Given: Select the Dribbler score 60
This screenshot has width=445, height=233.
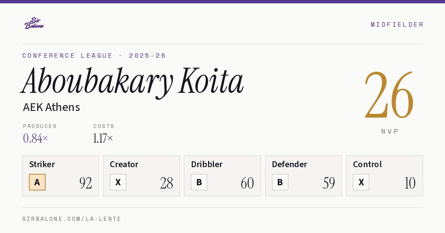Looking at the screenshot, I should (x=247, y=183).
